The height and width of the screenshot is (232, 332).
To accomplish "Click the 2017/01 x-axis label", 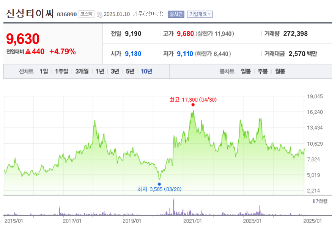I will tap(72, 221).
